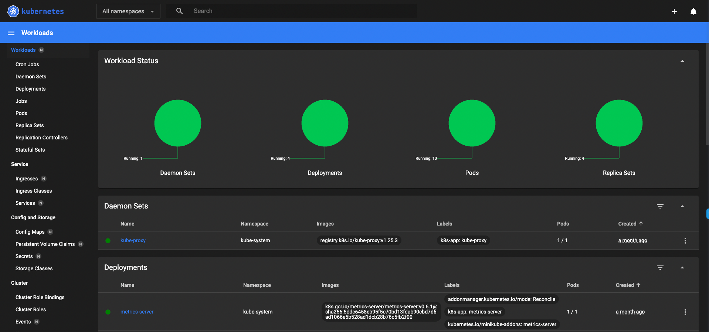Open Storage Classes in sidebar
Image resolution: width=709 pixels, height=332 pixels.
[x=34, y=268]
